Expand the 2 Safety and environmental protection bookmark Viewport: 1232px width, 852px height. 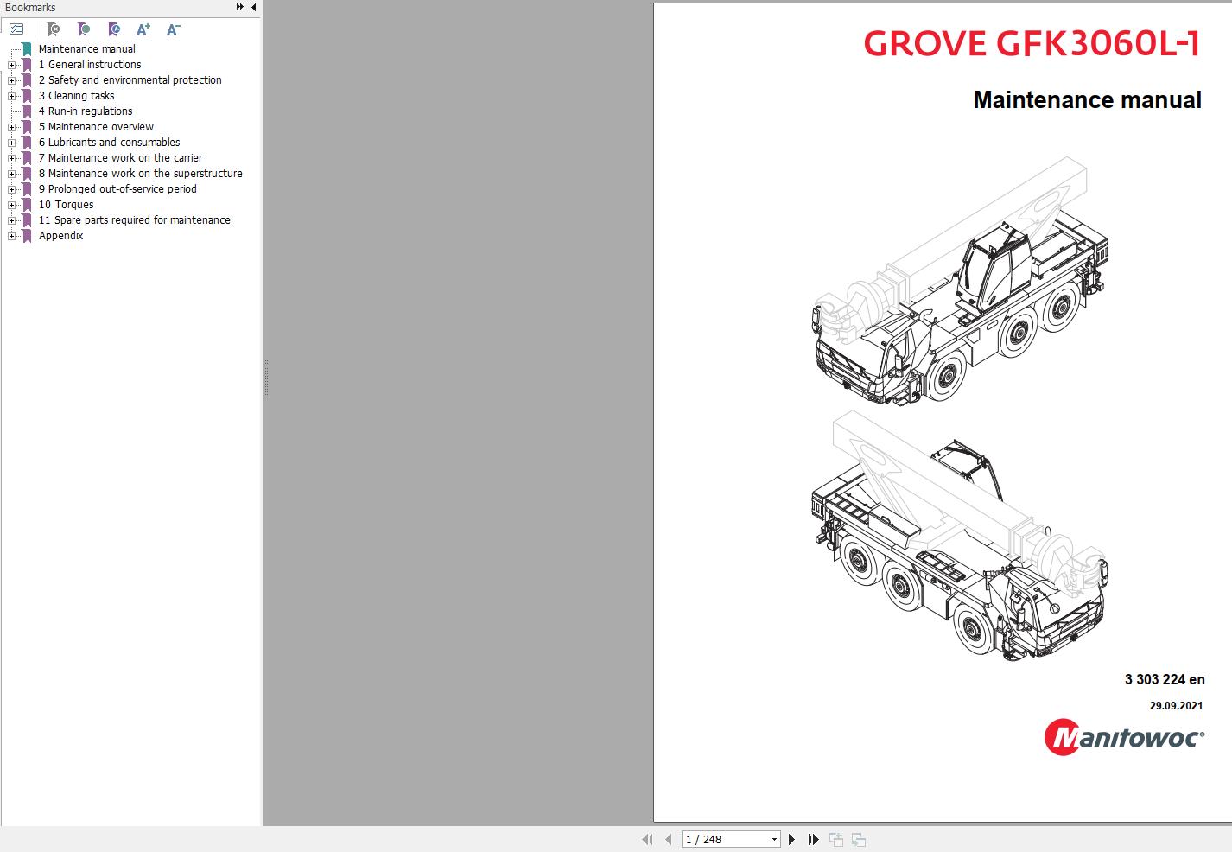(x=10, y=80)
